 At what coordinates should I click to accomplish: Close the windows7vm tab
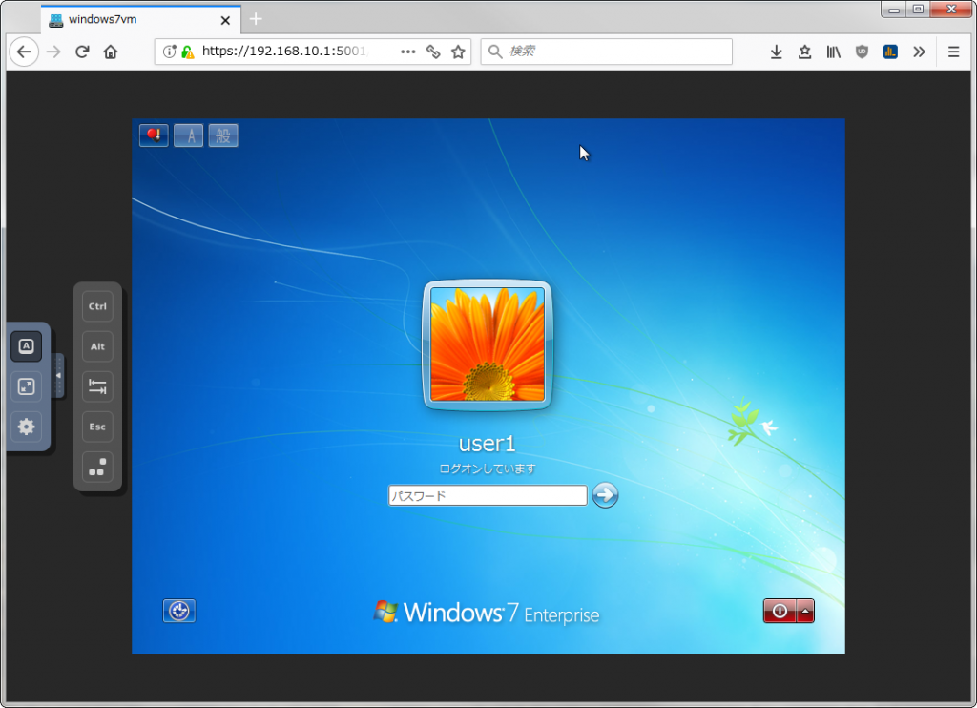(x=225, y=20)
